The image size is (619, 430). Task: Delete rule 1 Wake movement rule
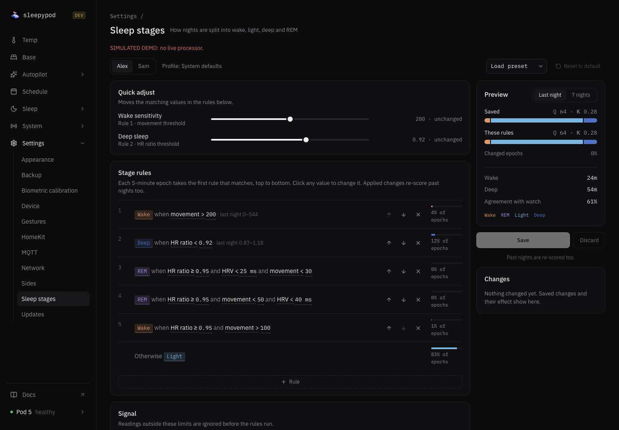pyautogui.click(x=418, y=215)
